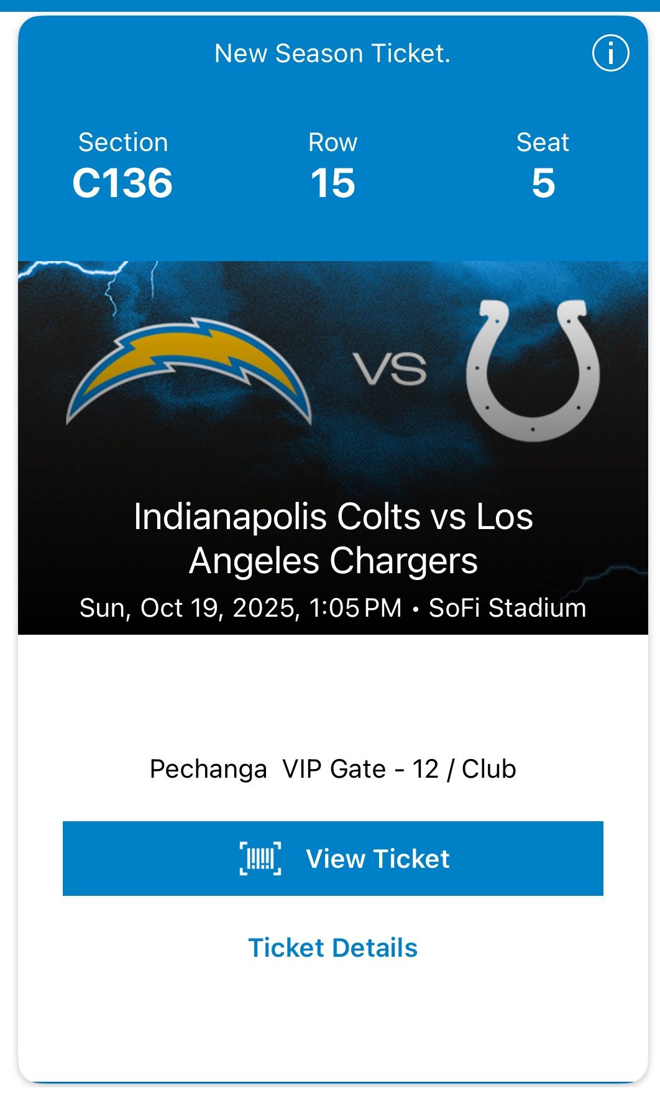Click the barcode icon on View Ticket
660x1101 pixels.
[260, 859]
